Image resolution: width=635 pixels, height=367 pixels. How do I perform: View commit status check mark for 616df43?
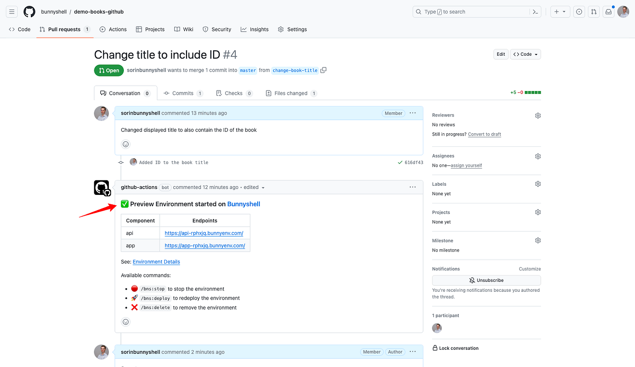click(400, 162)
